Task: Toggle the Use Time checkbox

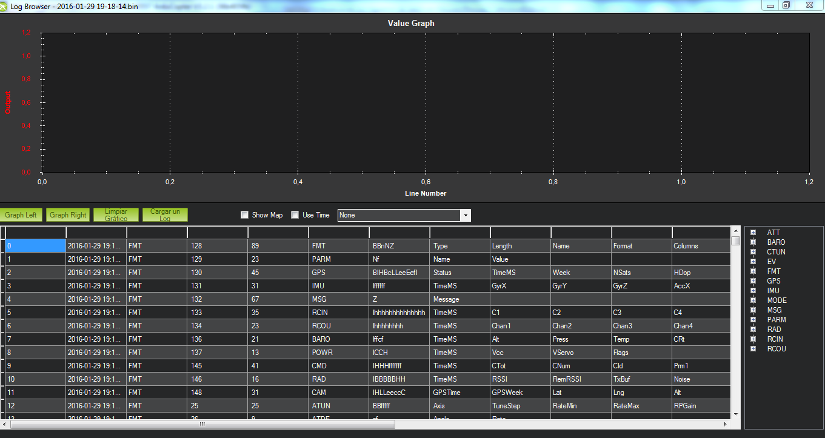Action: coord(295,215)
